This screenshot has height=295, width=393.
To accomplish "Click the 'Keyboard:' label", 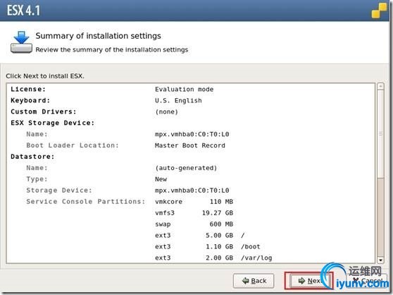I will 30,100.
